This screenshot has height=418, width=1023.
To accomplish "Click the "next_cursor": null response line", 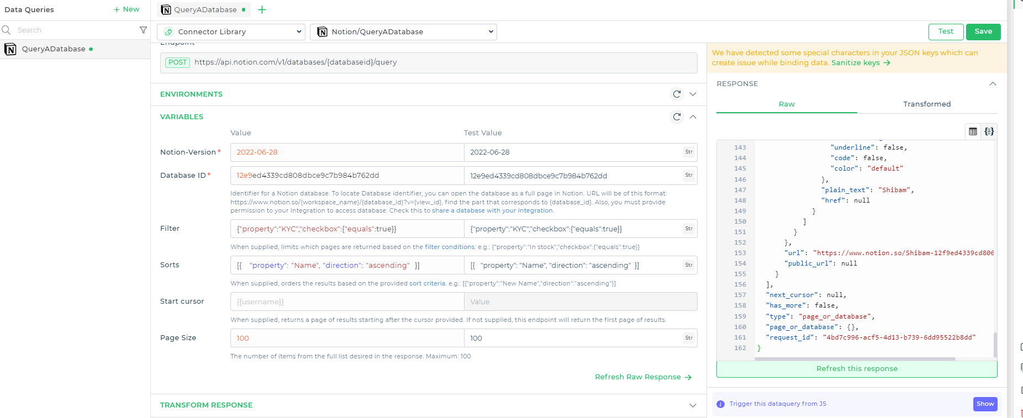I will 806,295.
